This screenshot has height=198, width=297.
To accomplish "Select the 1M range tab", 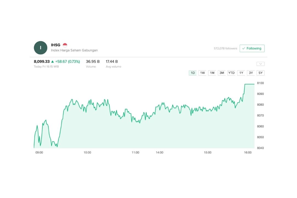I will click(x=212, y=73).
